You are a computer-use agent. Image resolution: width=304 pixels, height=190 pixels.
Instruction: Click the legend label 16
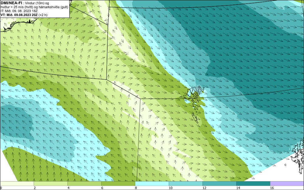272,188
